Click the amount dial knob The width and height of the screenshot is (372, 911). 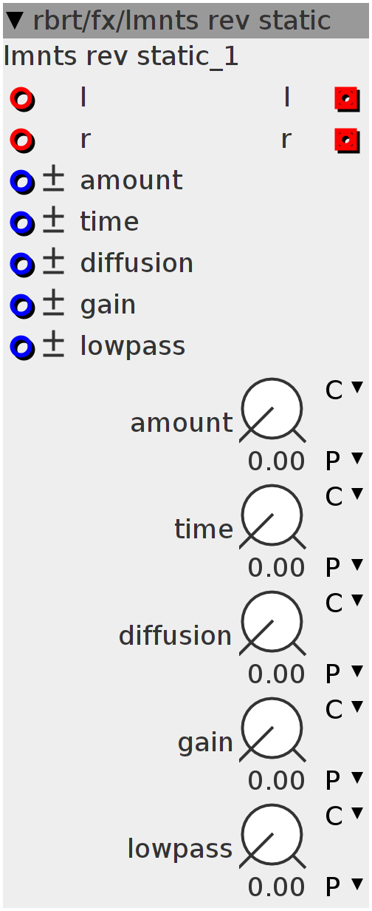tap(272, 410)
